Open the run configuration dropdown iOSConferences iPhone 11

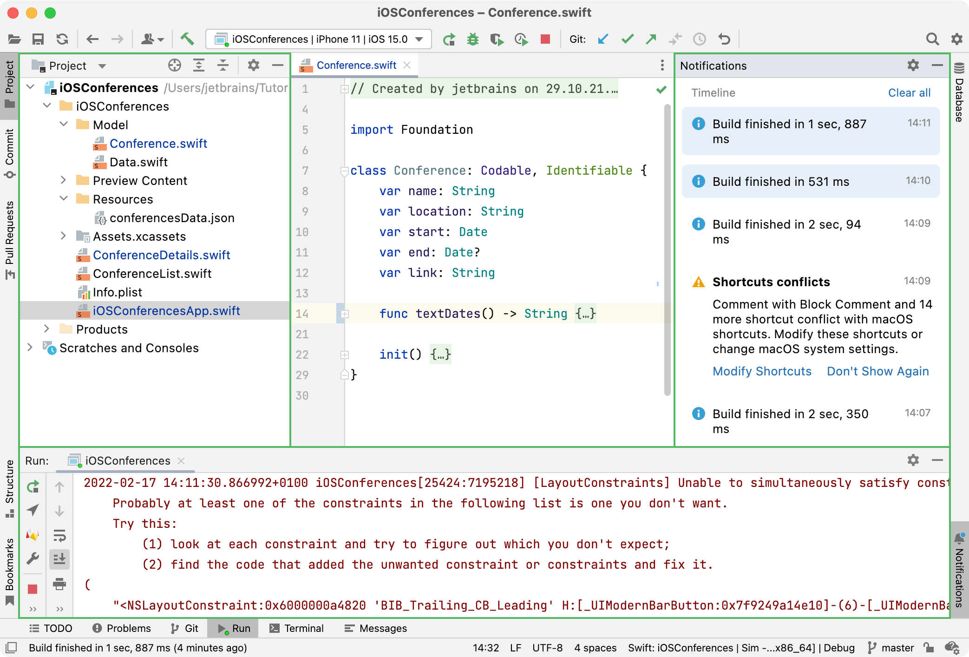tap(319, 39)
